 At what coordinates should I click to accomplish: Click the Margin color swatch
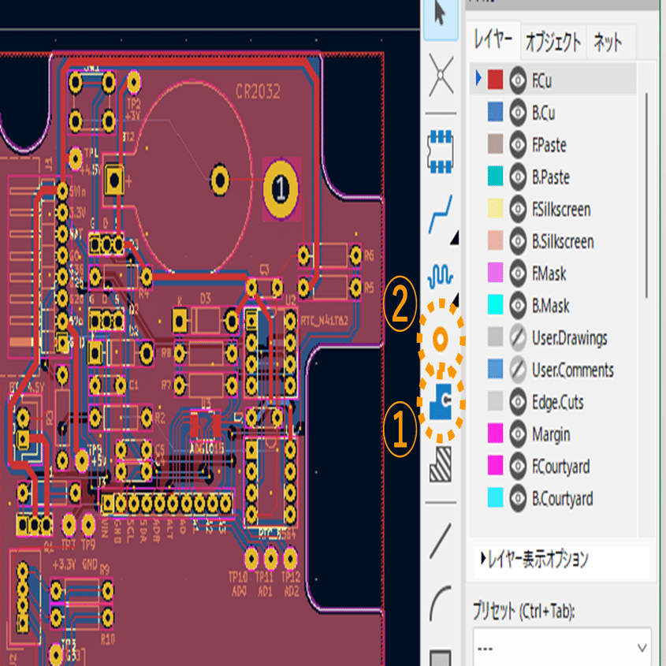point(495,433)
